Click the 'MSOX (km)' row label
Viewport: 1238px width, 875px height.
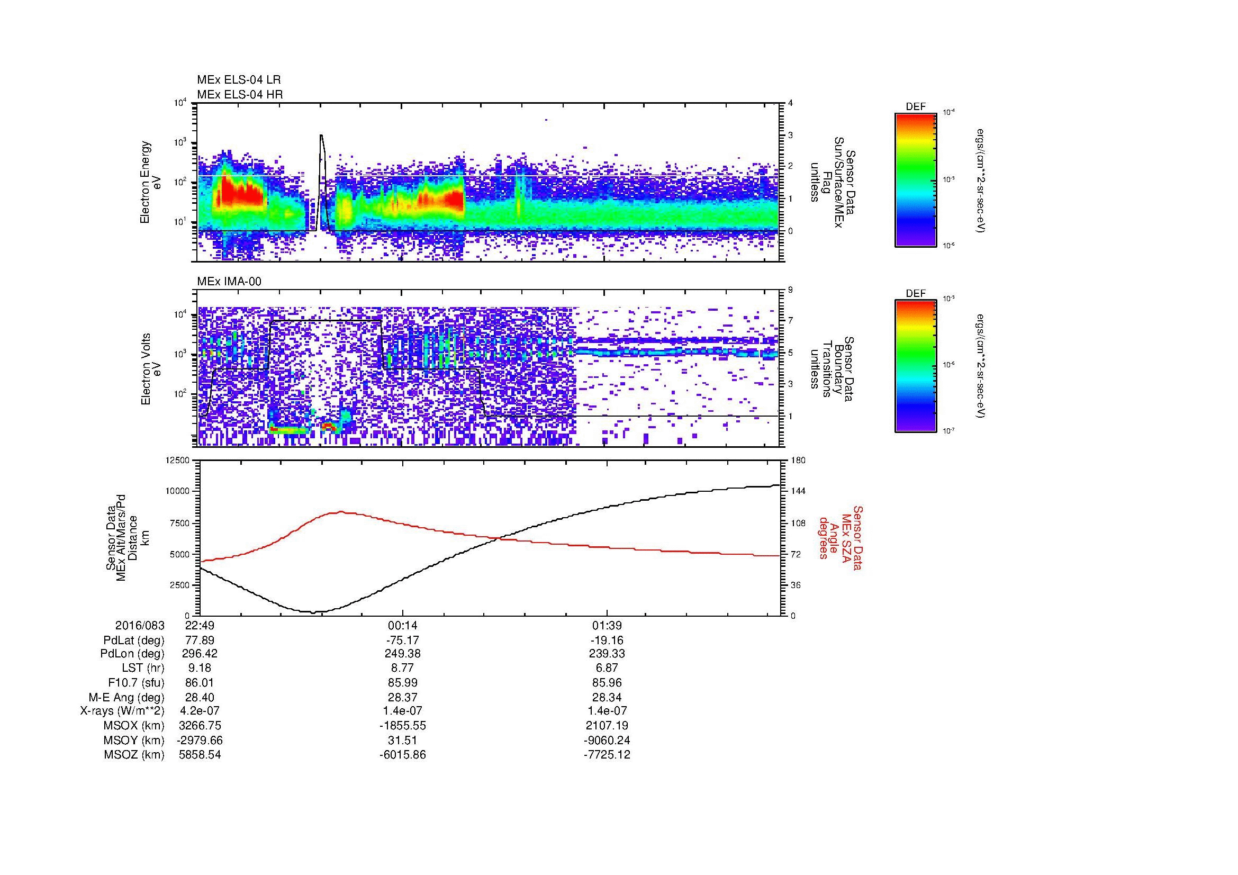[134, 726]
